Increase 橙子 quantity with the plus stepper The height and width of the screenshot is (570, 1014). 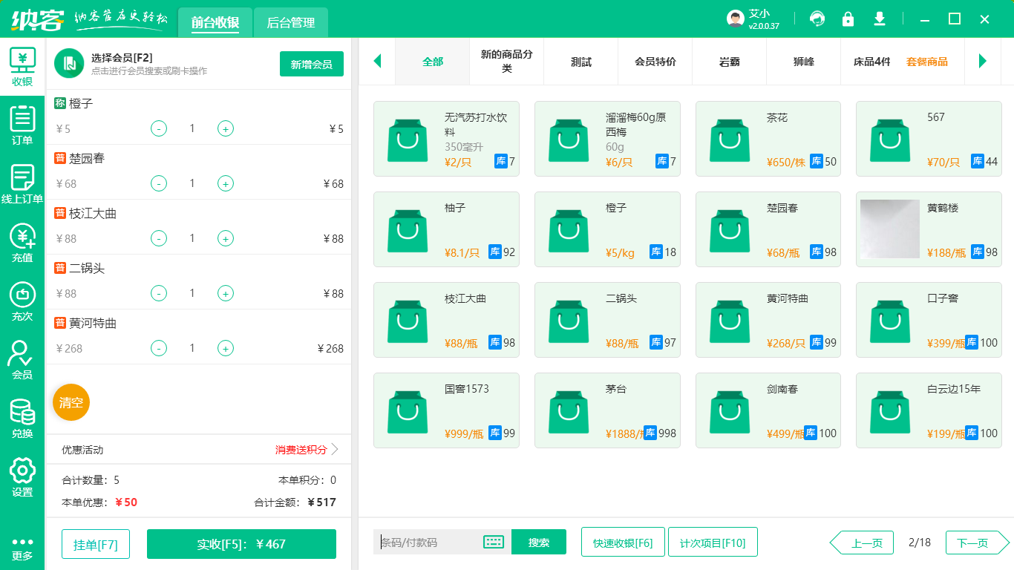coord(225,128)
